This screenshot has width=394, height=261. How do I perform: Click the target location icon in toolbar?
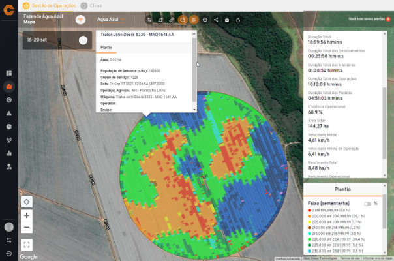click(205, 20)
